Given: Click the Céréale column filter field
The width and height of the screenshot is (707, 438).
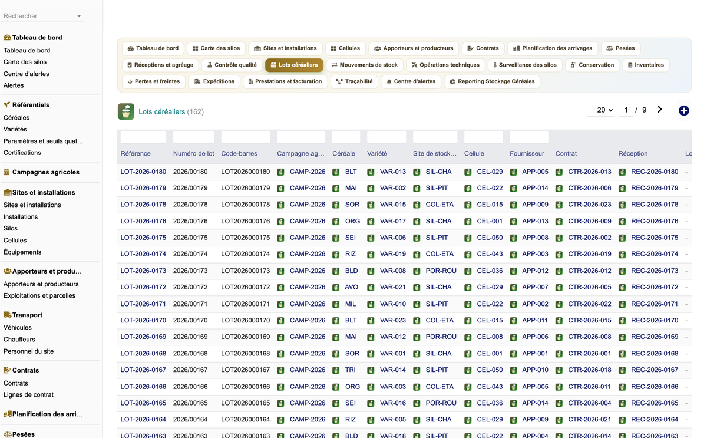Looking at the screenshot, I should [346, 137].
